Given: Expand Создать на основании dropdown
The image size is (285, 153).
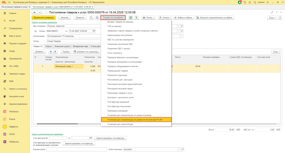Looking at the screenshot, I should [113, 18].
